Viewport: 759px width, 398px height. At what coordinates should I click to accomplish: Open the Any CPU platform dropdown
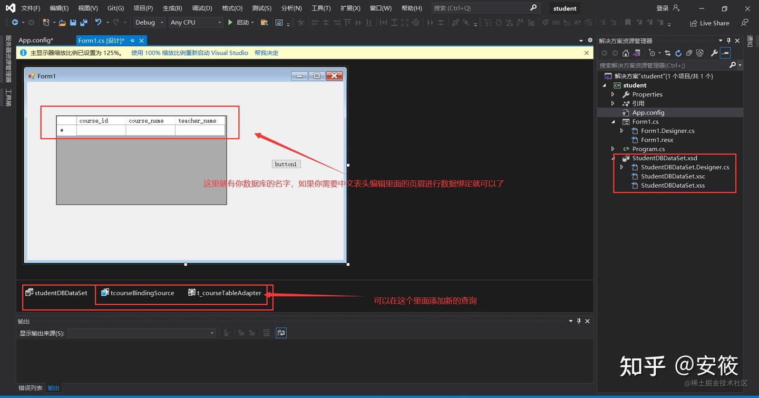218,22
